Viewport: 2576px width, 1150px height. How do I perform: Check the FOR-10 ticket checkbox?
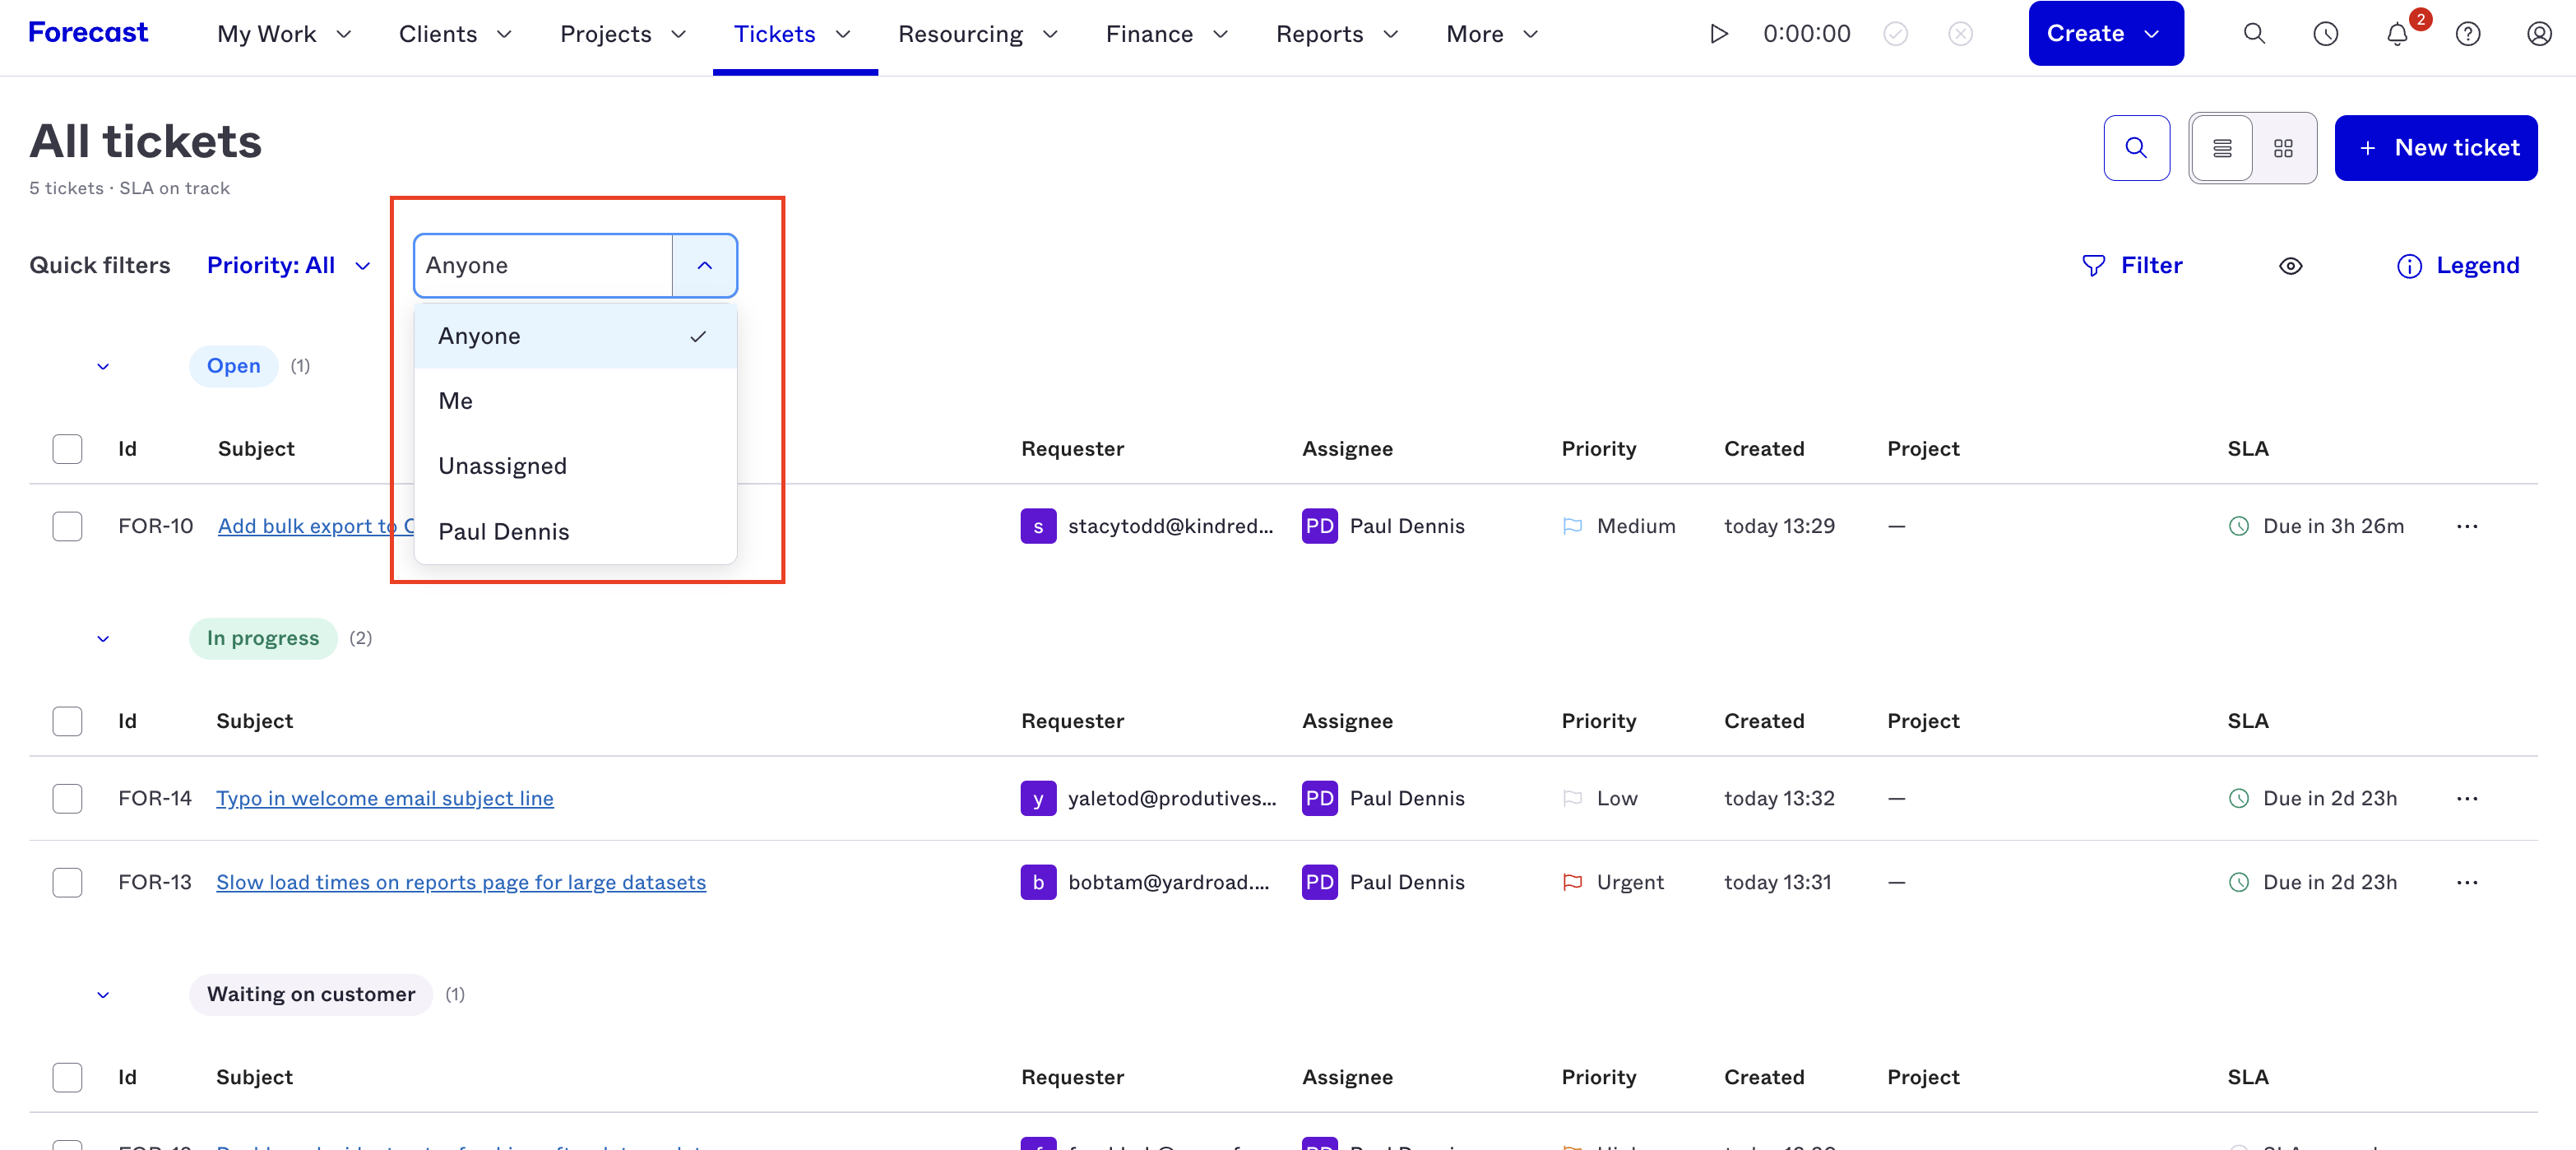click(67, 526)
